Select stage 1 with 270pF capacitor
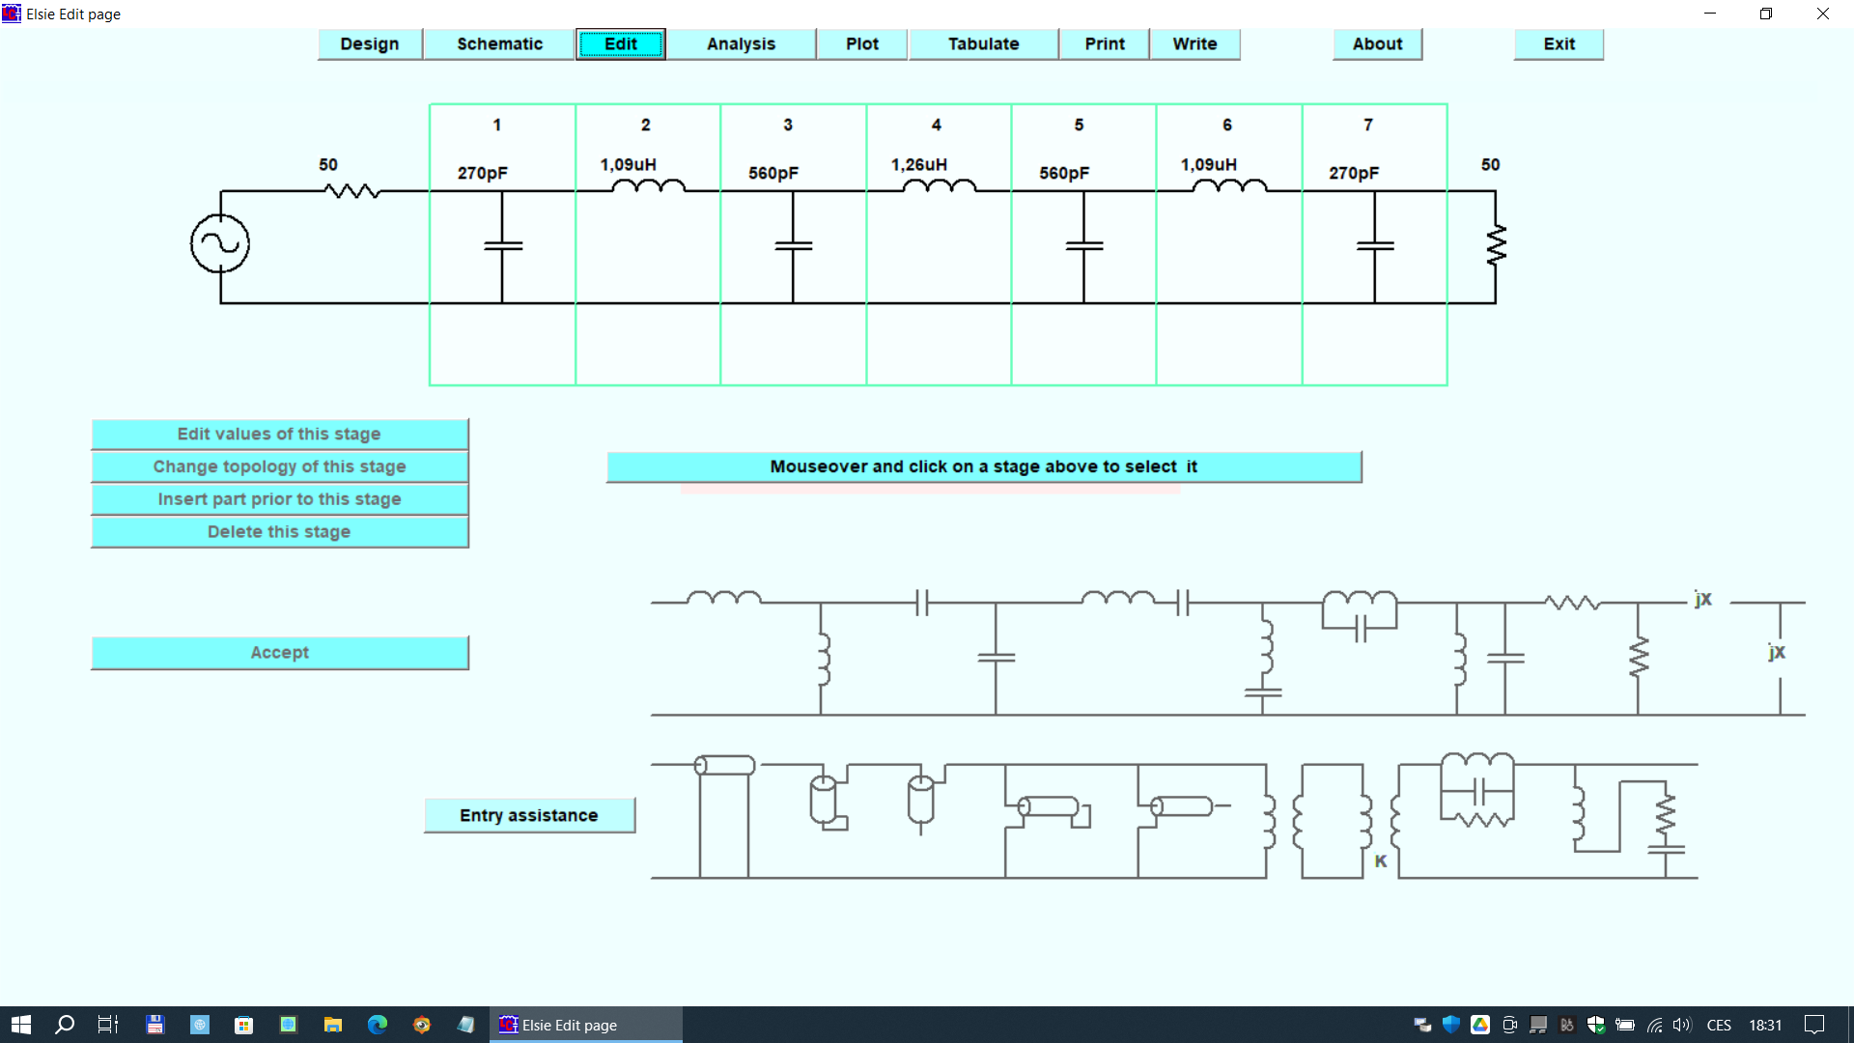This screenshot has height=1043, width=1854. tap(502, 244)
